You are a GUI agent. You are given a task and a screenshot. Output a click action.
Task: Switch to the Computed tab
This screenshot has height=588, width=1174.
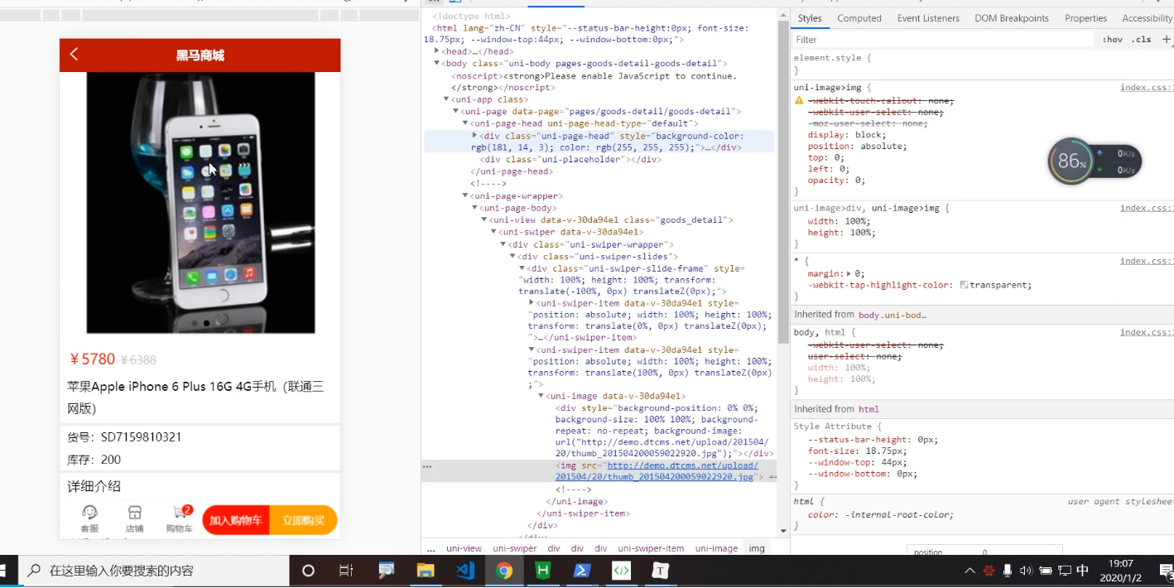pos(859,18)
